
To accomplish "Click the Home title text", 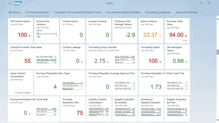I will [109, 3].
